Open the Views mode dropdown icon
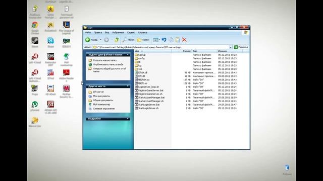The image size is (323, 181). (x=156, y=40)
